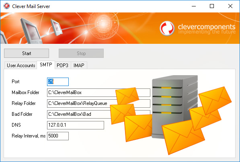This screenshot has height=162, width=240.
Task: Click the clevercomponents red logo in banner
Action: pos(167,28)
